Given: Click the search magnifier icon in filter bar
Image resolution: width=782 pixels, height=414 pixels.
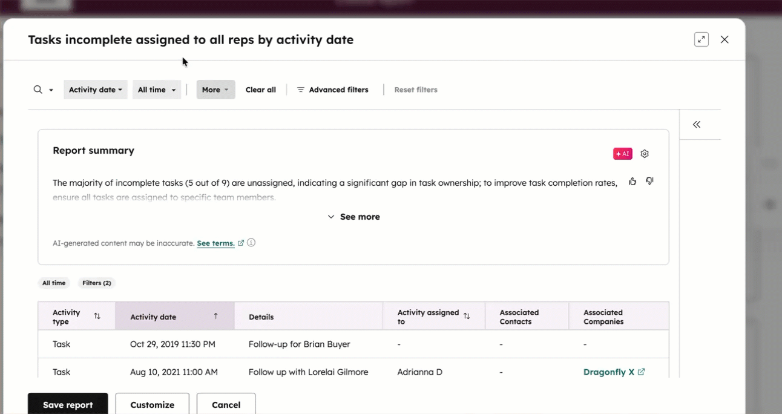Looking at the screenshot, I should point(37,89).
